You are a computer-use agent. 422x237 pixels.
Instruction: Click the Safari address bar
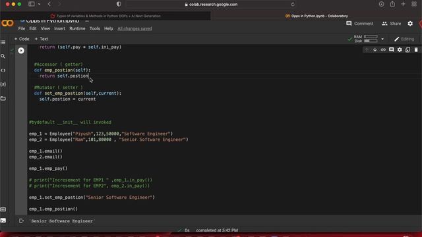(211, 5)
